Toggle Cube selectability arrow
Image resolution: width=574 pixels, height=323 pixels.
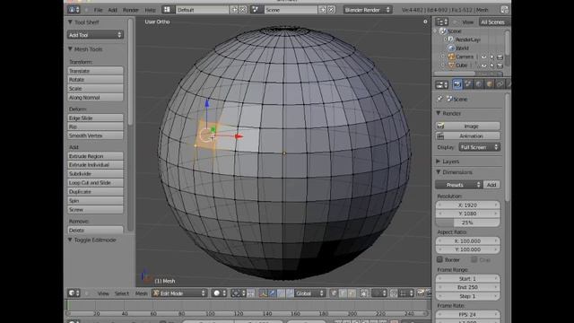coord(492,65)
